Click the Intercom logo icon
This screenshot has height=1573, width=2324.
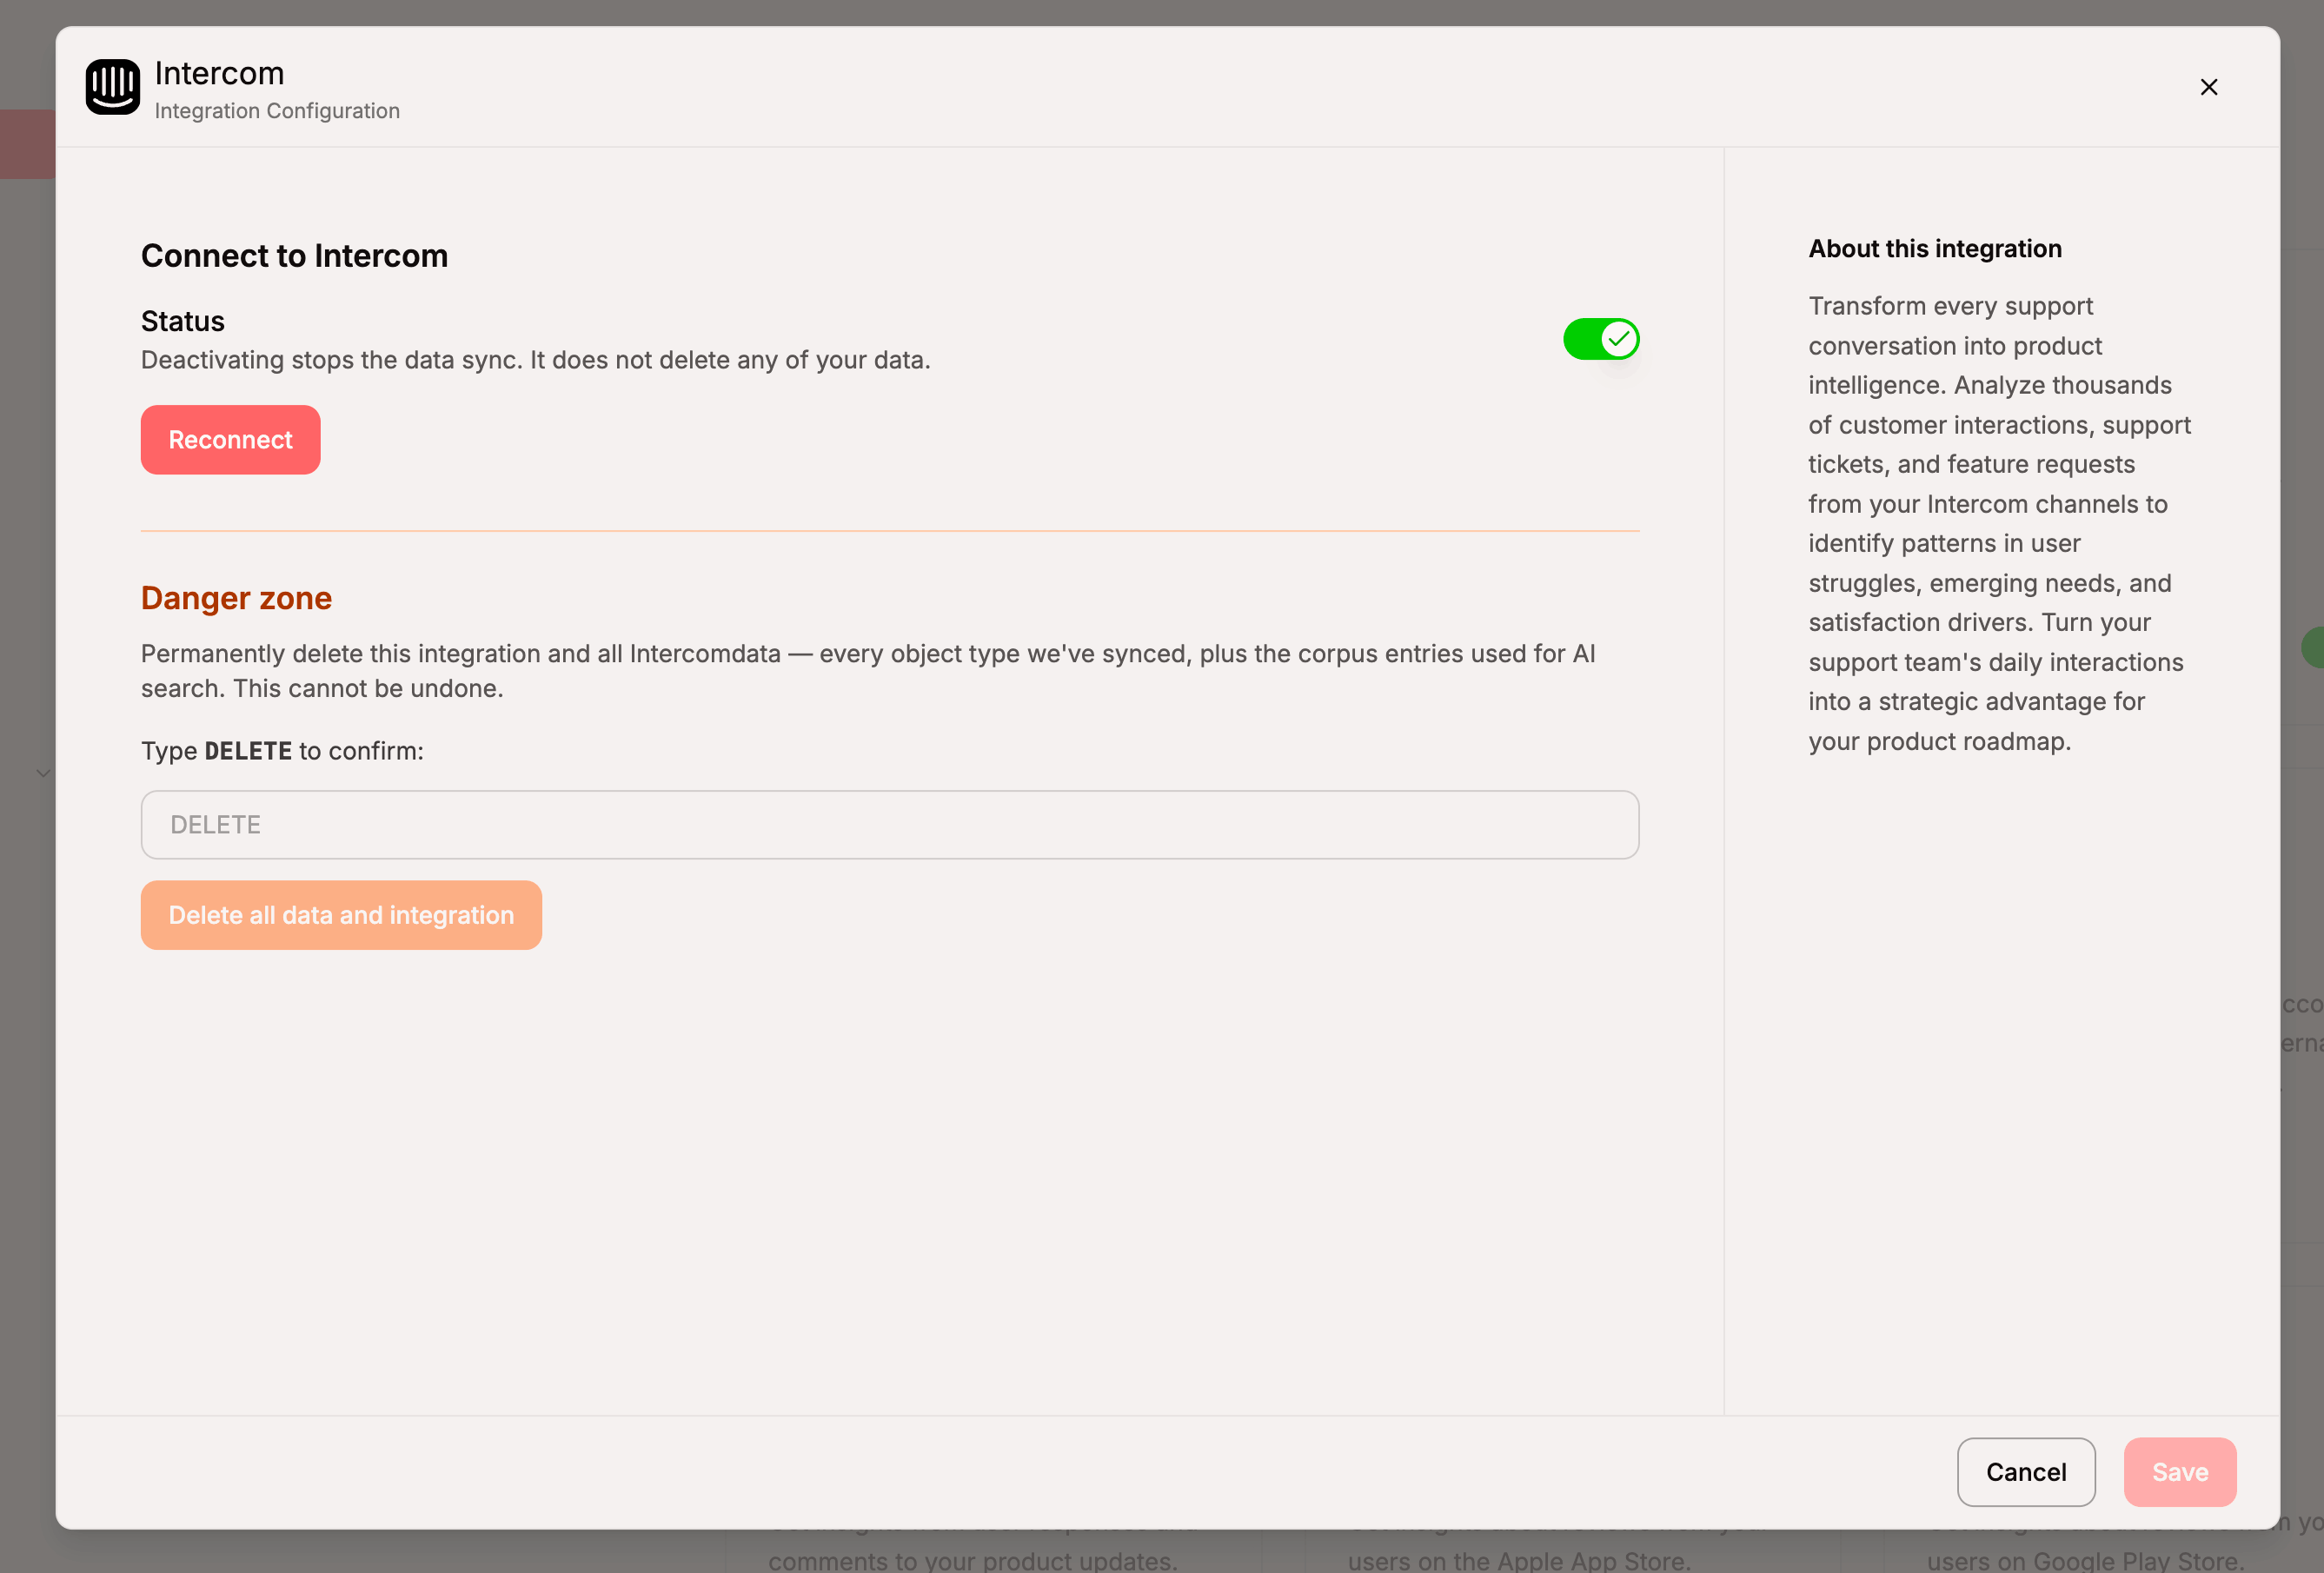[112, 87]
